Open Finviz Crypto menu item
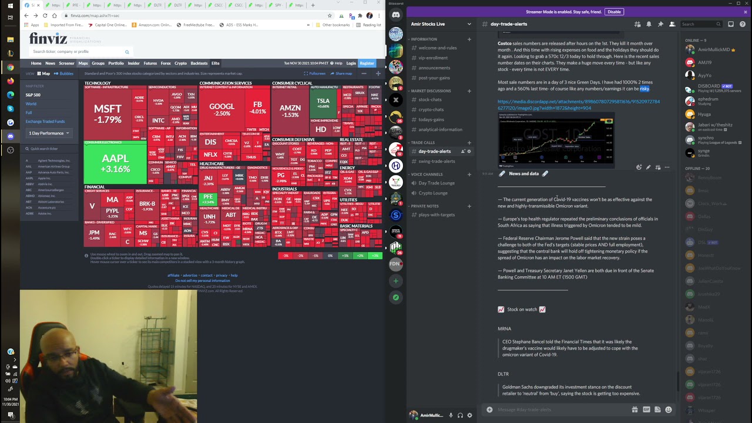752x423 pixels. pyautogui.click(x=180, y=63)
